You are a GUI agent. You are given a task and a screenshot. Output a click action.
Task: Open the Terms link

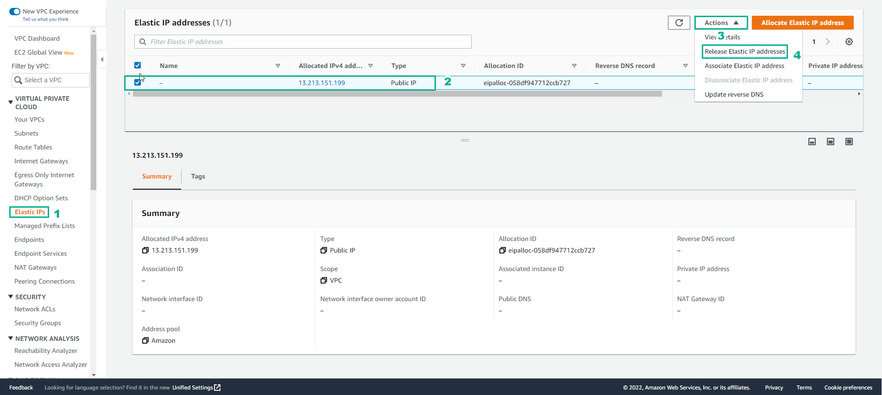[x=804, y=388]
